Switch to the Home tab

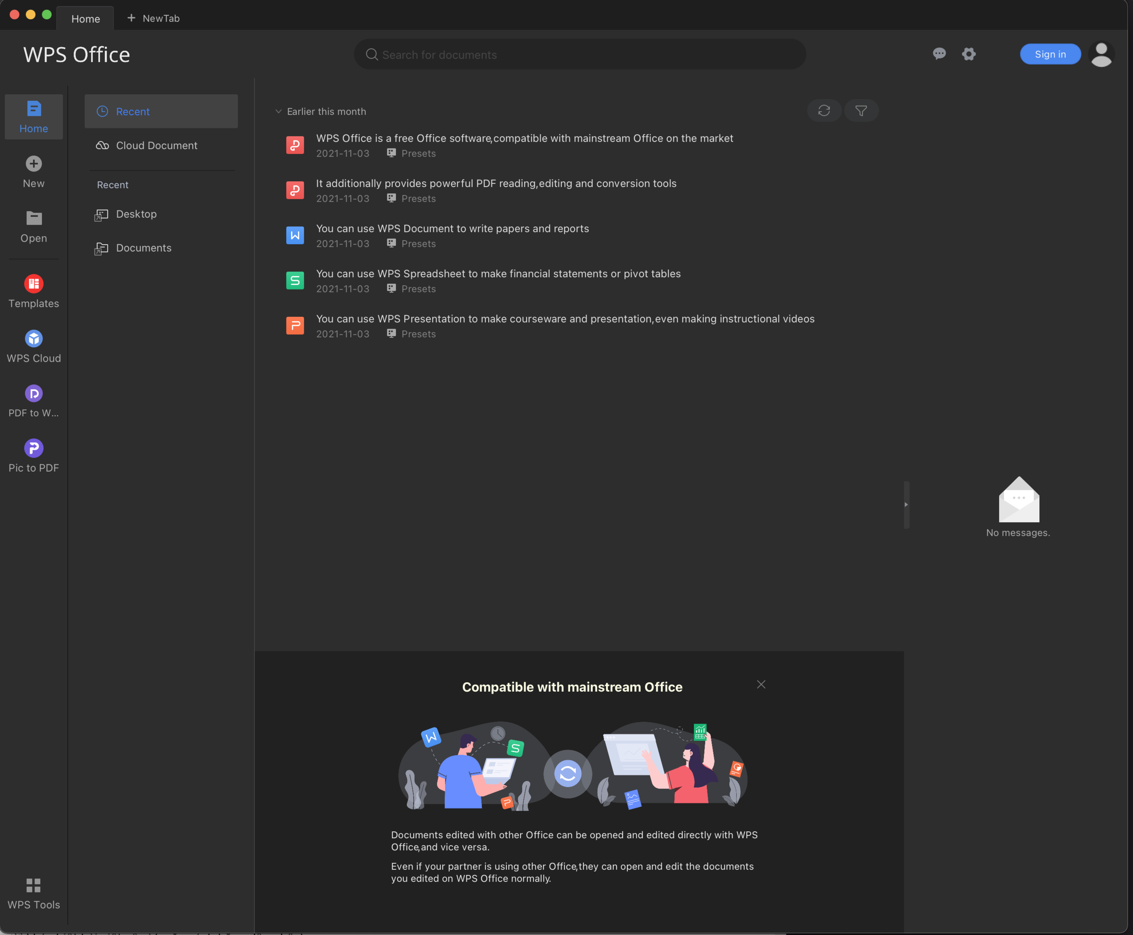85,18
